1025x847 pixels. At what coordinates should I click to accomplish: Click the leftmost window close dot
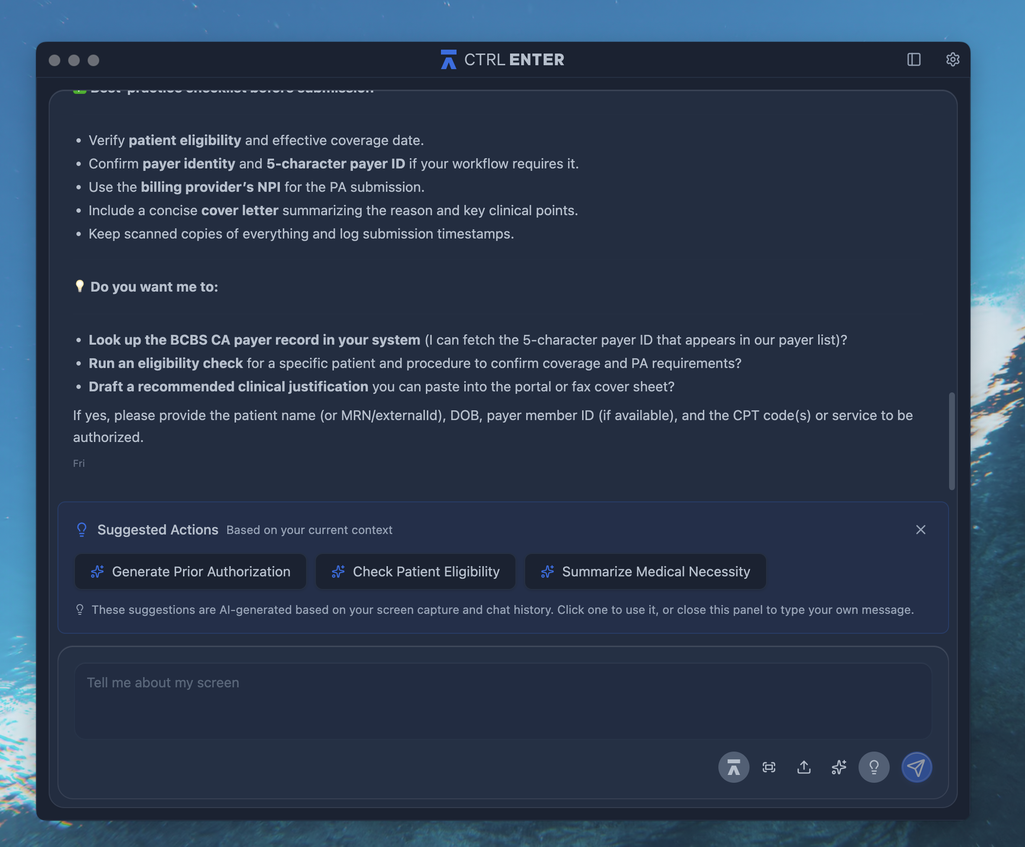55,60
